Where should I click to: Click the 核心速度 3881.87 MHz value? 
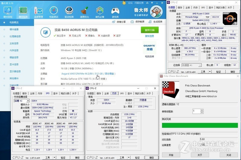tap(190, 48)
